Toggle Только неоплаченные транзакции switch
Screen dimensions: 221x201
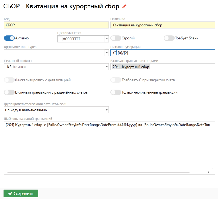(116, 92)
